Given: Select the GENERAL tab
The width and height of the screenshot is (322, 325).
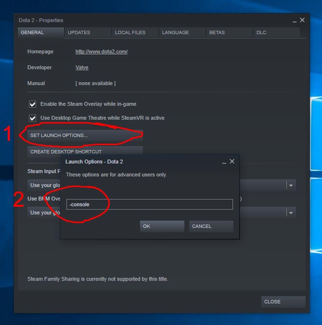Looking at the screenshot, I should click(40, 33).
